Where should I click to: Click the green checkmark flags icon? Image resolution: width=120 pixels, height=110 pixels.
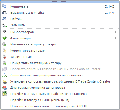tap(4, 38)
